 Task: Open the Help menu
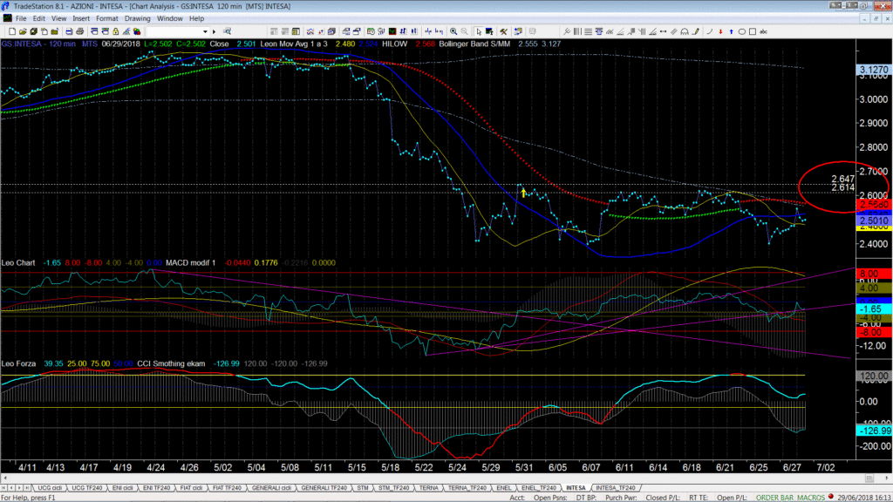(196, 18)
